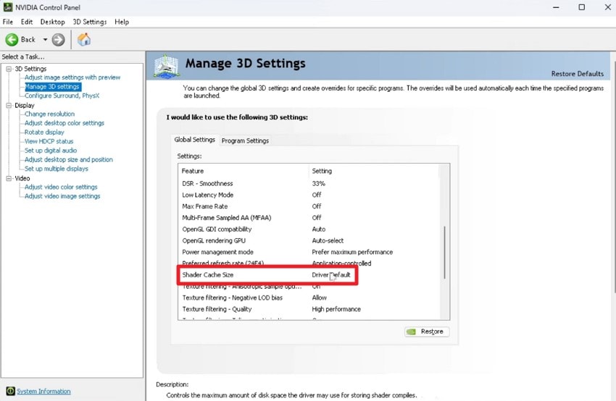Go to the Home icon
The height and width of the screenshot is (401, 616).
83,40
